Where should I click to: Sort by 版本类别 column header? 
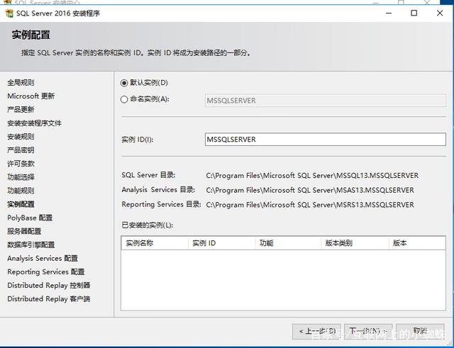[x=355, y=243]
